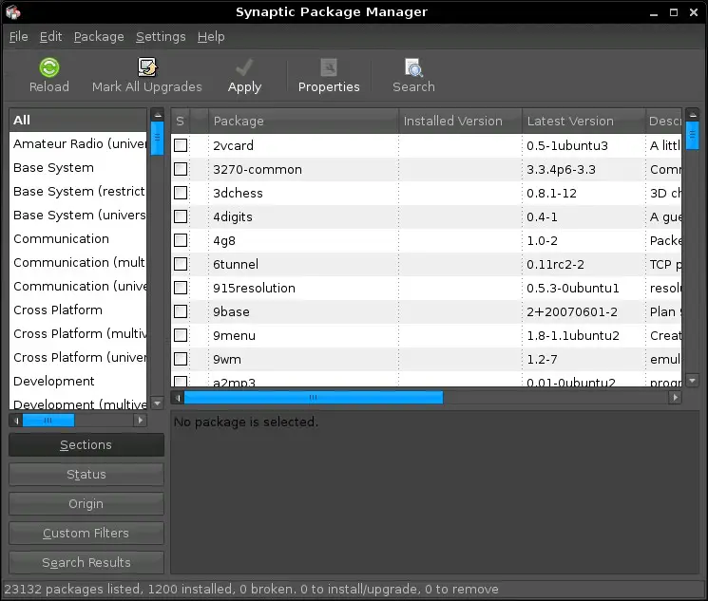Select the Communication (universe) section
This screenshot has height=601, width=708.
pos(78,286)
